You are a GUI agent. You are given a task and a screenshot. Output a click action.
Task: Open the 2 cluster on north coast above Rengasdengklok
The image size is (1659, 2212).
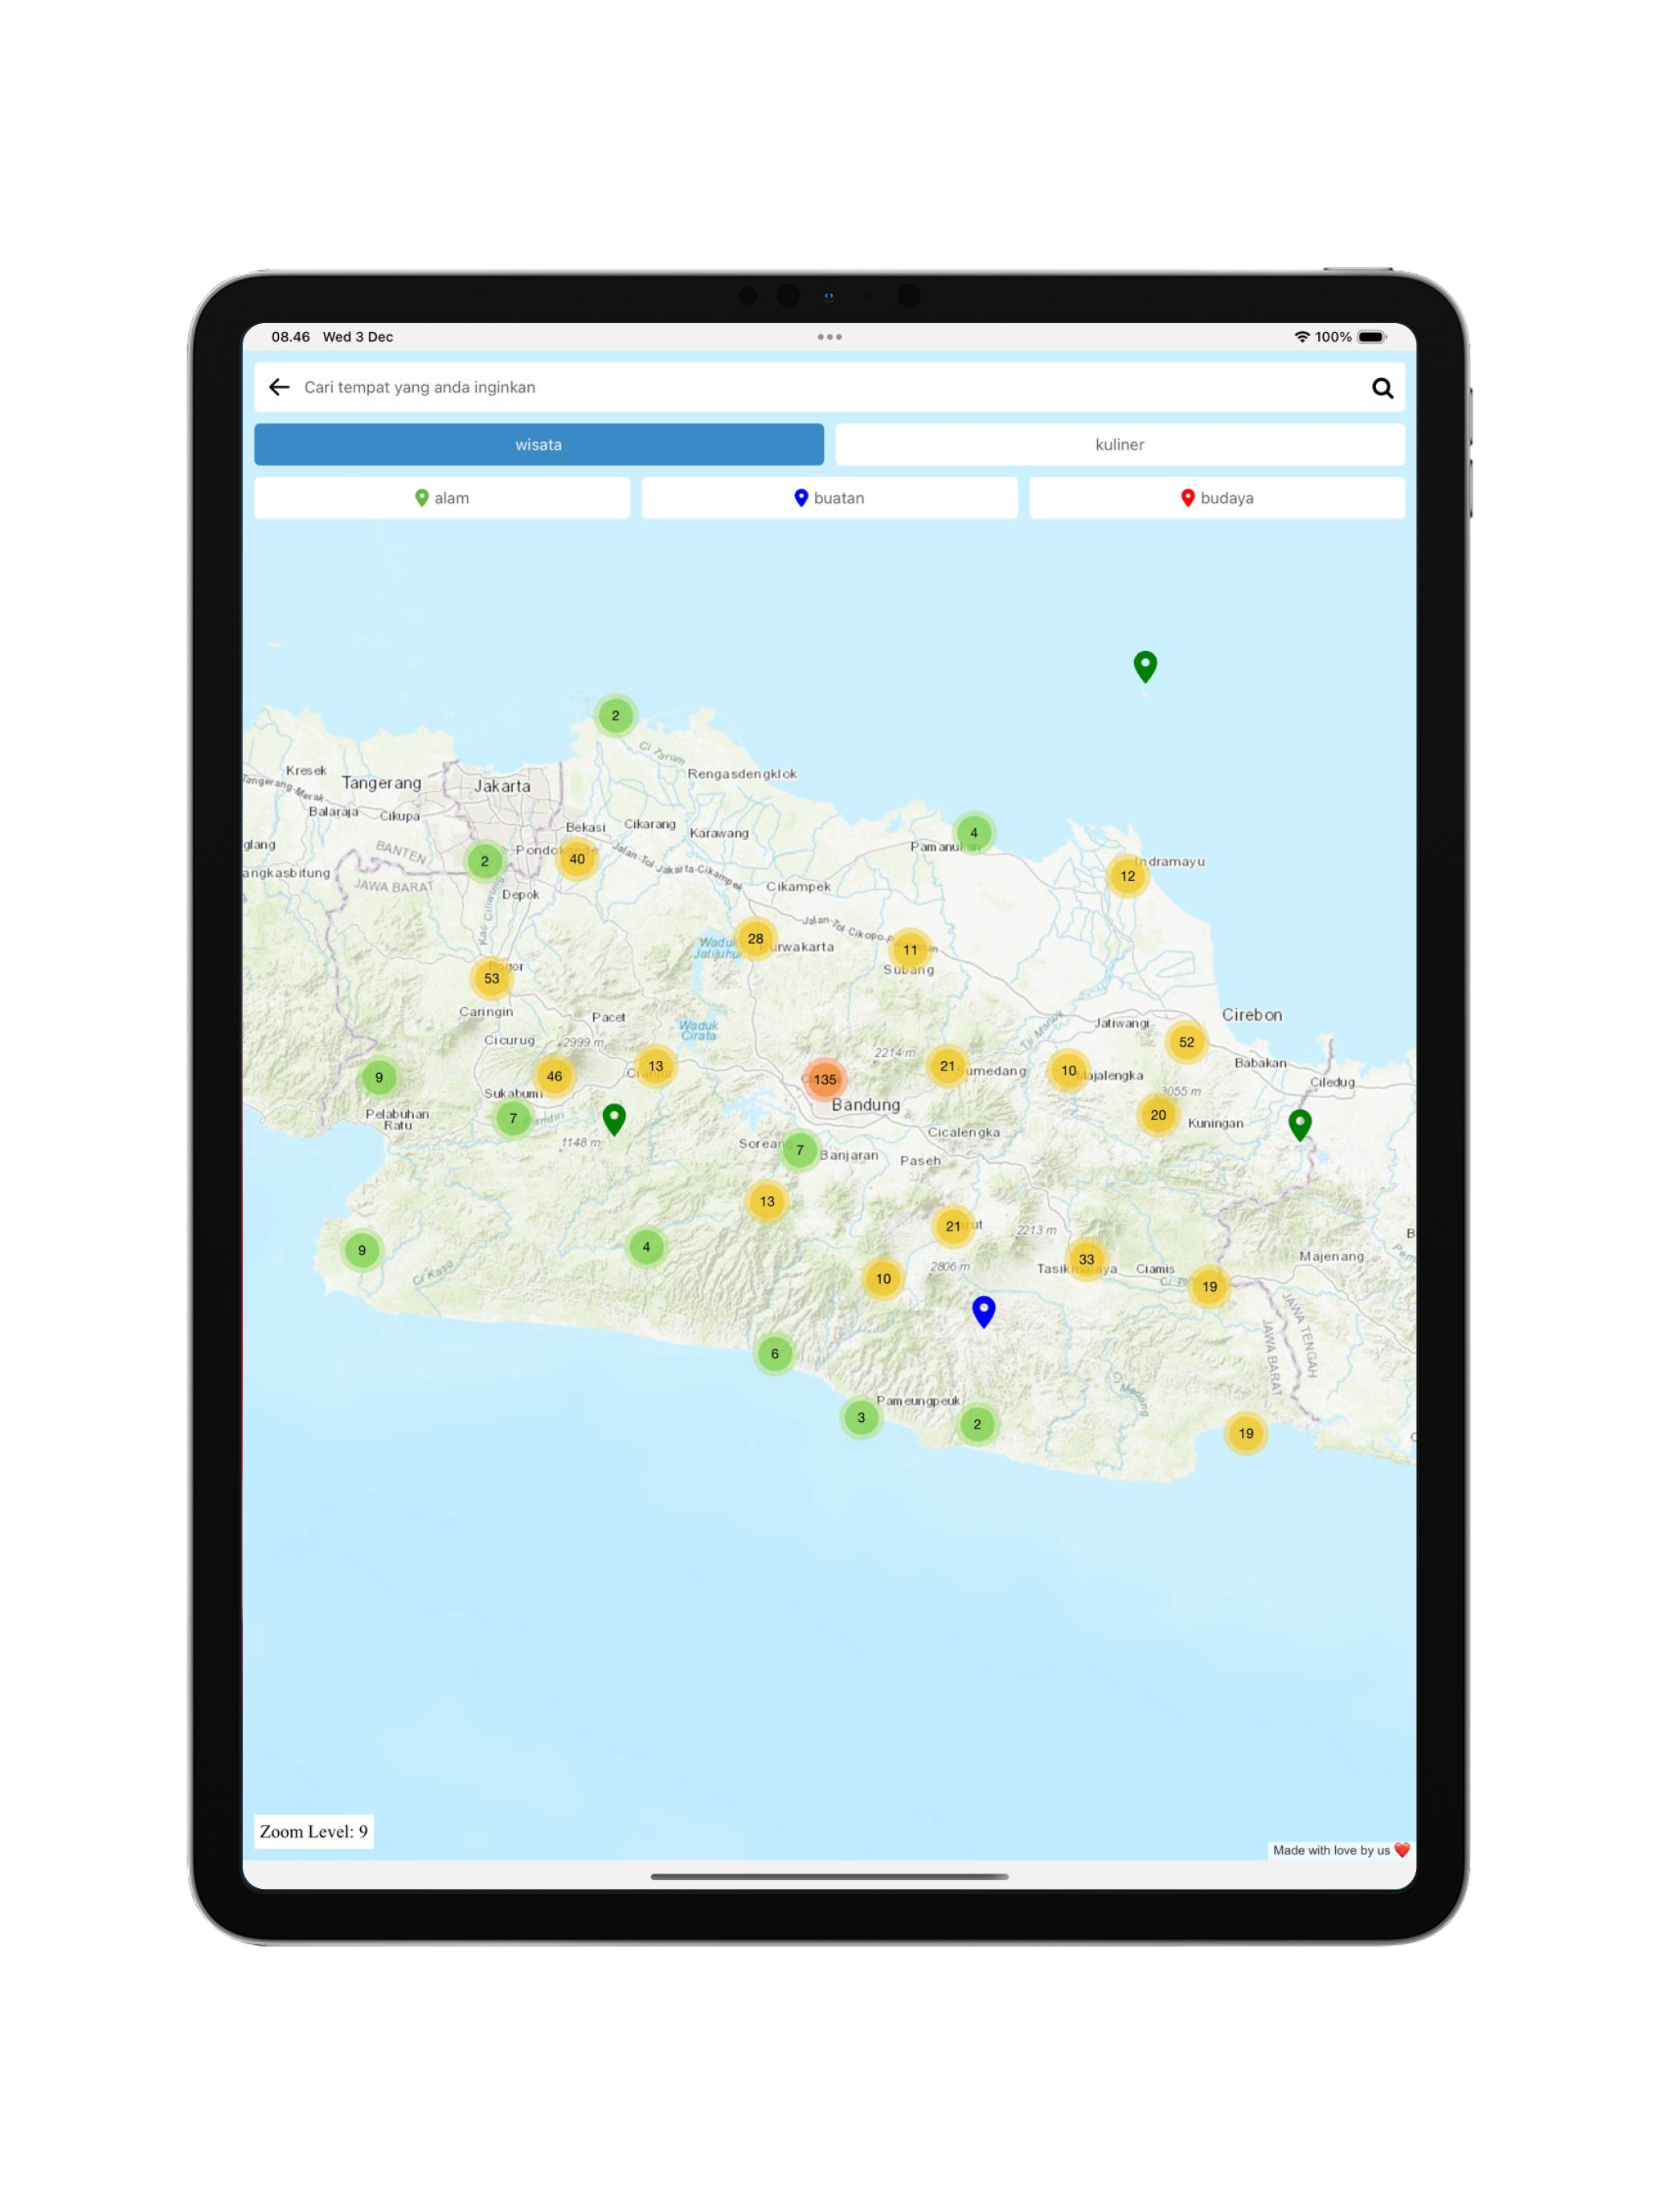(615, 715)
